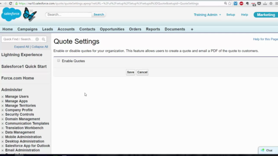Open the Campaigns tab
This screenshot has height=156, width=278.
point(27,29)
